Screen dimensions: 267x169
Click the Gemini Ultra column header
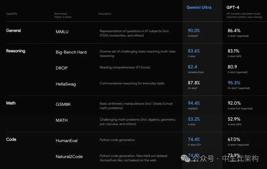(199, 7)
